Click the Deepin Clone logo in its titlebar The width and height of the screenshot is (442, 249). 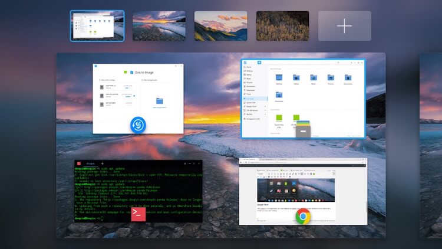[96, 66]
